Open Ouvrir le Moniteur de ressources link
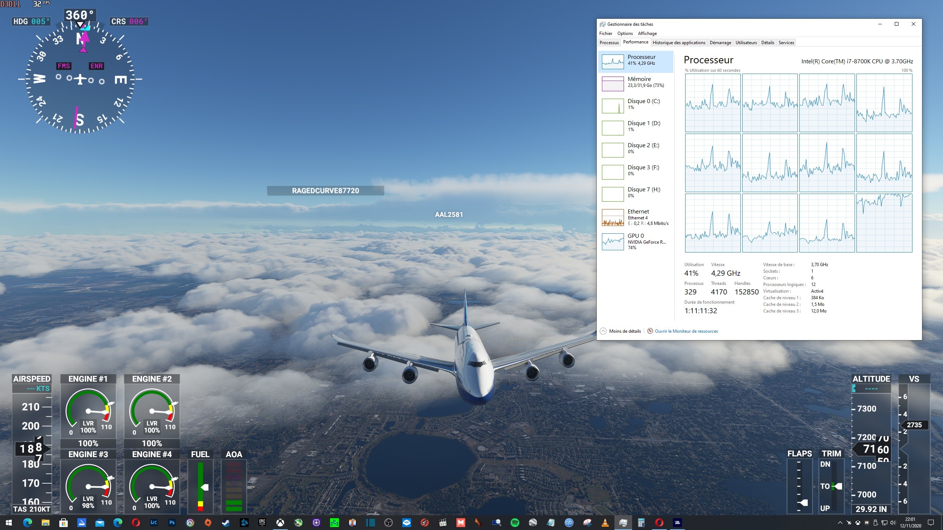Image resolution: width=943 pixels, height=530 pixels. tap(686, 331)
